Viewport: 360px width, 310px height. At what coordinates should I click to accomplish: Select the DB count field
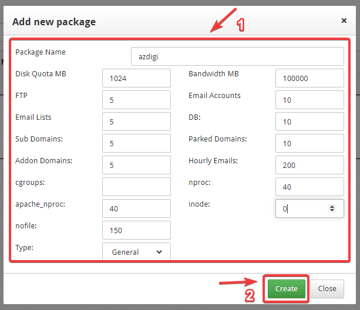[309, 122]
